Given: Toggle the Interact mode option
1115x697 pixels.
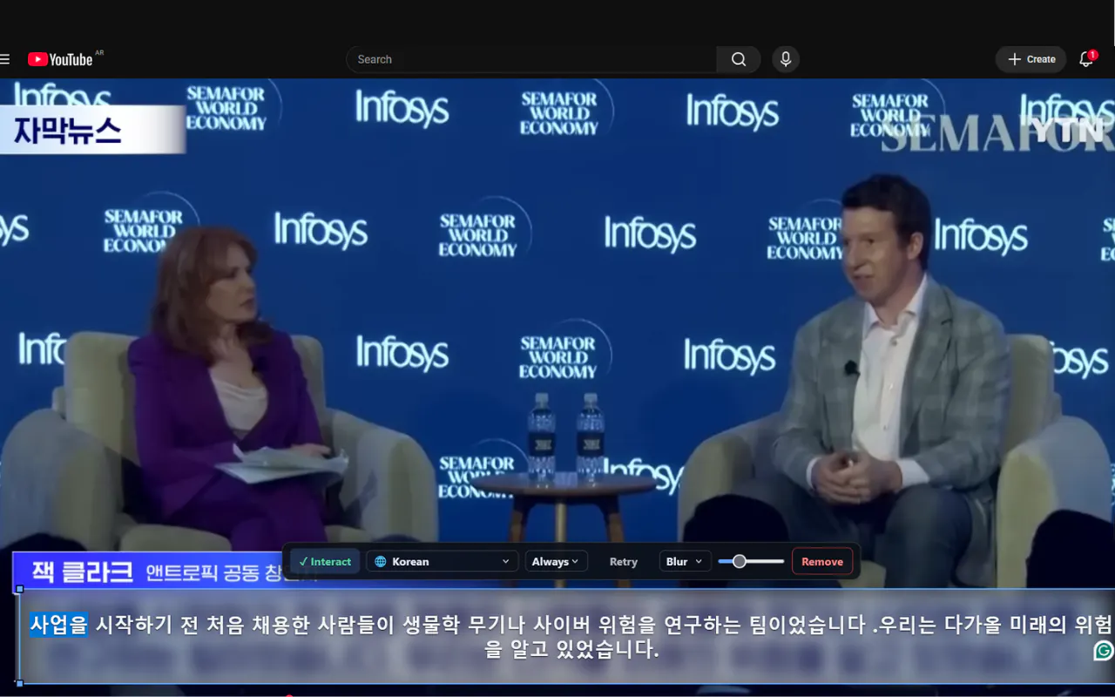Looking at the screenshot, I should 325,562.
